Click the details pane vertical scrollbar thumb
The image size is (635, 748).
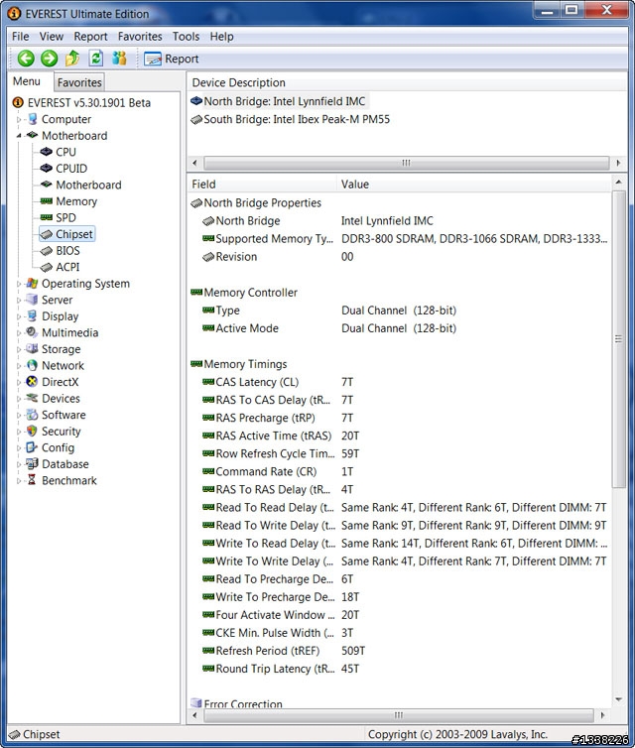[618, 339]
